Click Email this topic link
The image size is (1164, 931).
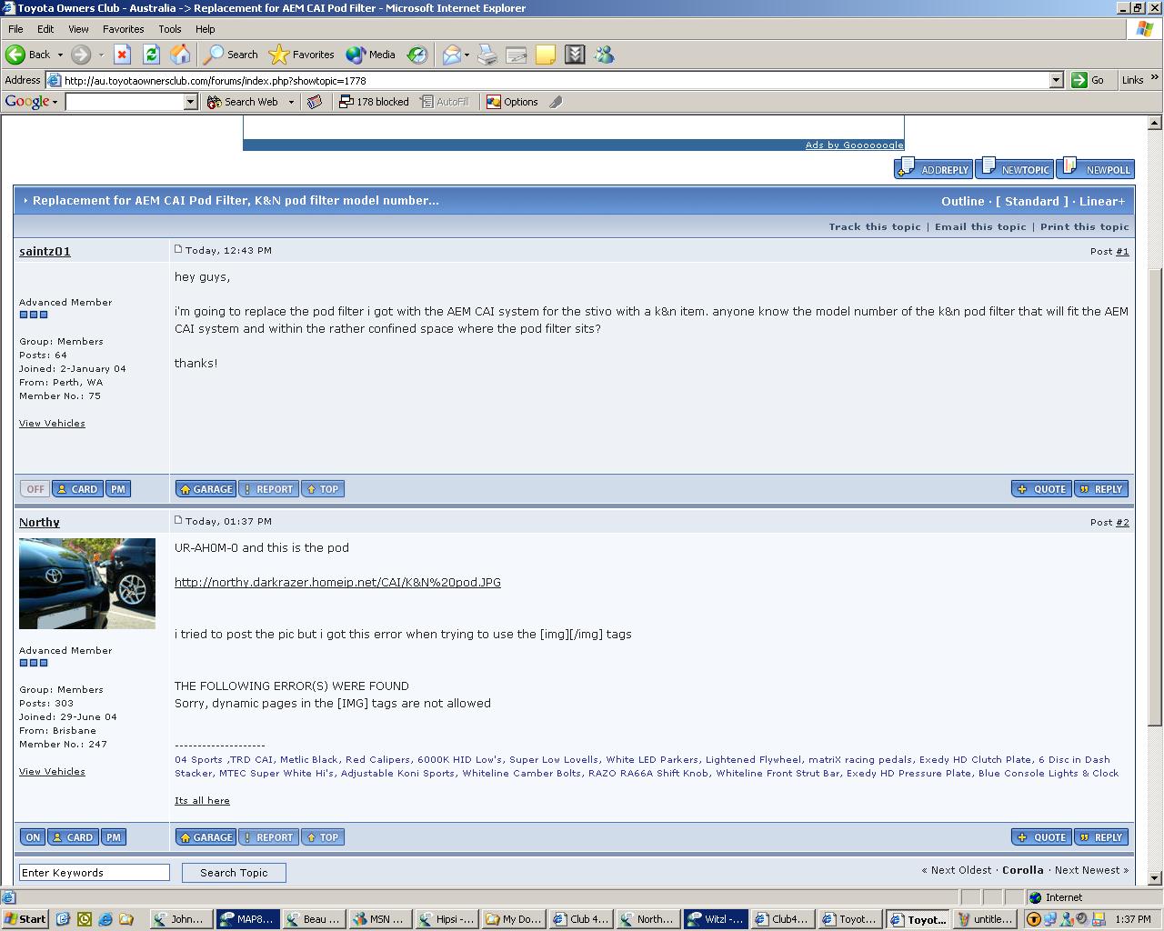[980, 226]
